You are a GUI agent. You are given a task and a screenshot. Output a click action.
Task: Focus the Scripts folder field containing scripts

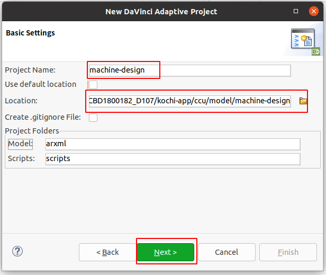click(x=173, y=159)
